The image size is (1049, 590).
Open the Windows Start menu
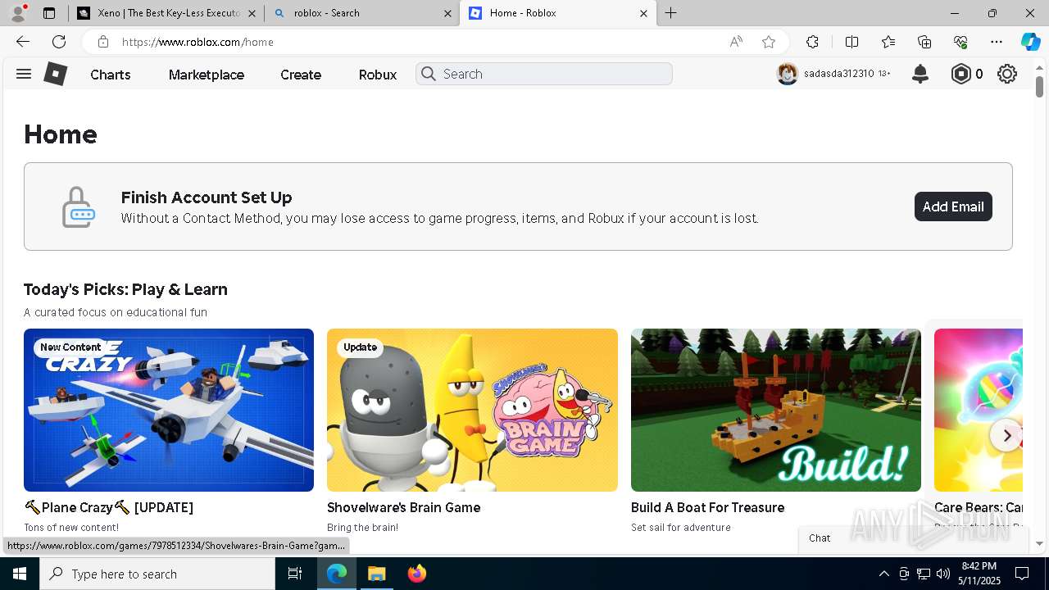[x=20, y=574]
